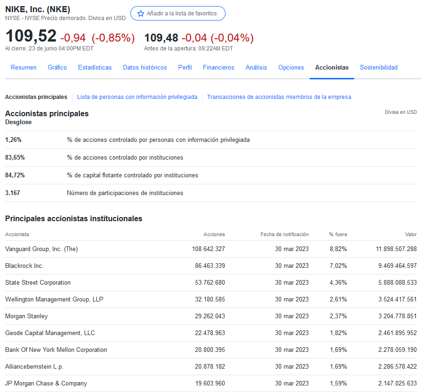Click the 3.167 institutions count
The width and height of the screenshot is (421, 392).
point(13,193)
